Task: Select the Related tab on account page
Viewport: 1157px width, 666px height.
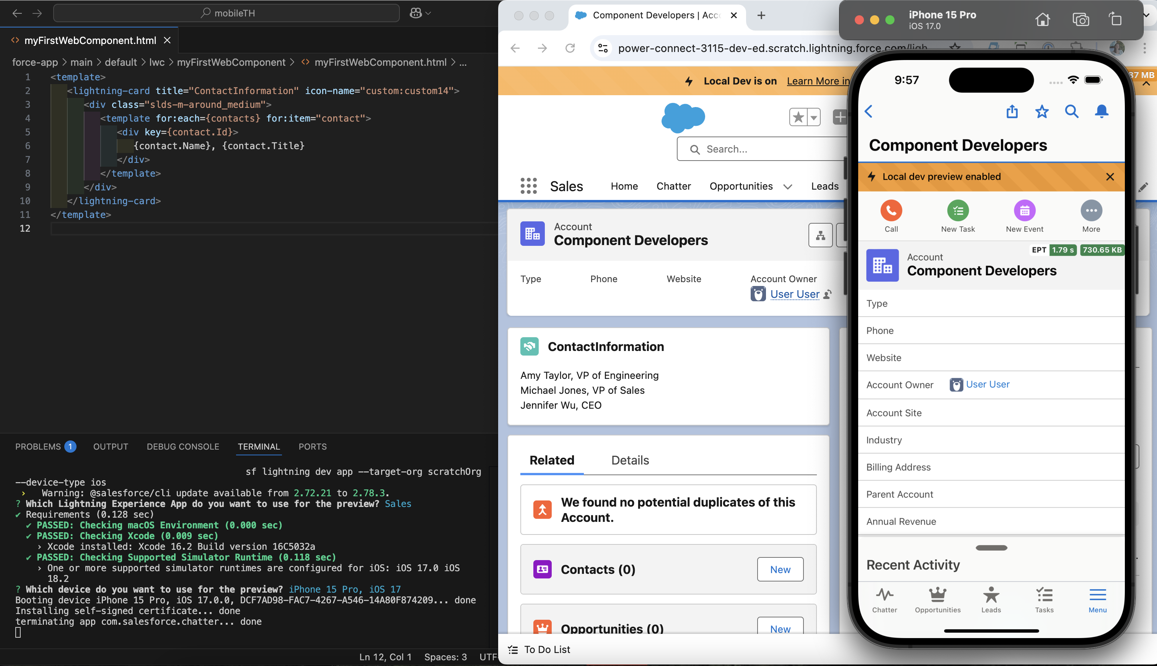Action: click(551, 460)
